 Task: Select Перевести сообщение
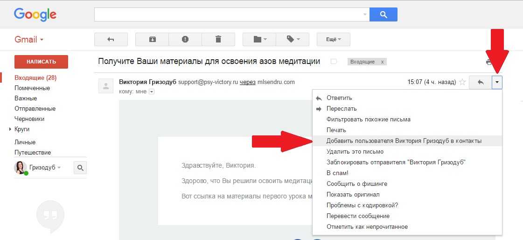[x=407, y=216]
